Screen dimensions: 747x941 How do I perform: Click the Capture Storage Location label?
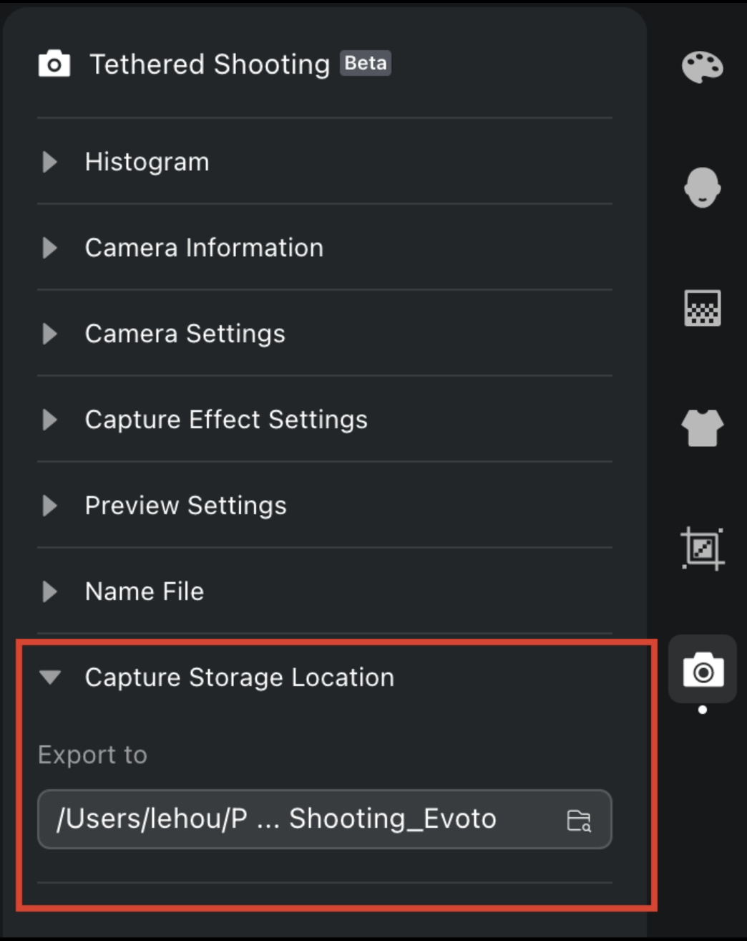tap(240, 677)
